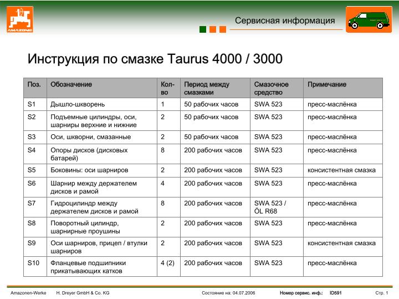Click 'пресс-маслёнка' note in row S10
Viewport: 399px width, 299px height.
point(332,262)
